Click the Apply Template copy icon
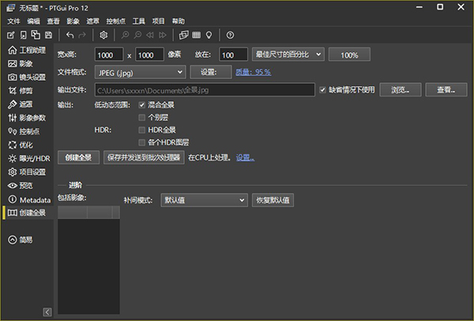Viewport: 474px width, 321px height. point(36,35)
